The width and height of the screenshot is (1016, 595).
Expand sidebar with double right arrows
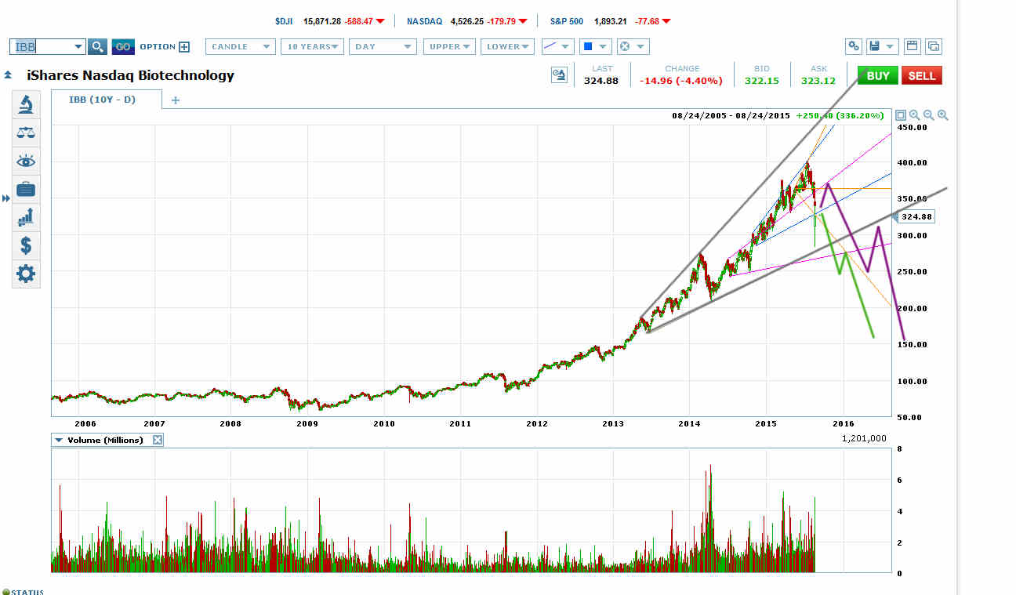[x=6, y=198]
